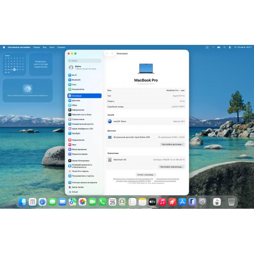
Task: Open Trash in the Dock
Action: tap(232, 202)
